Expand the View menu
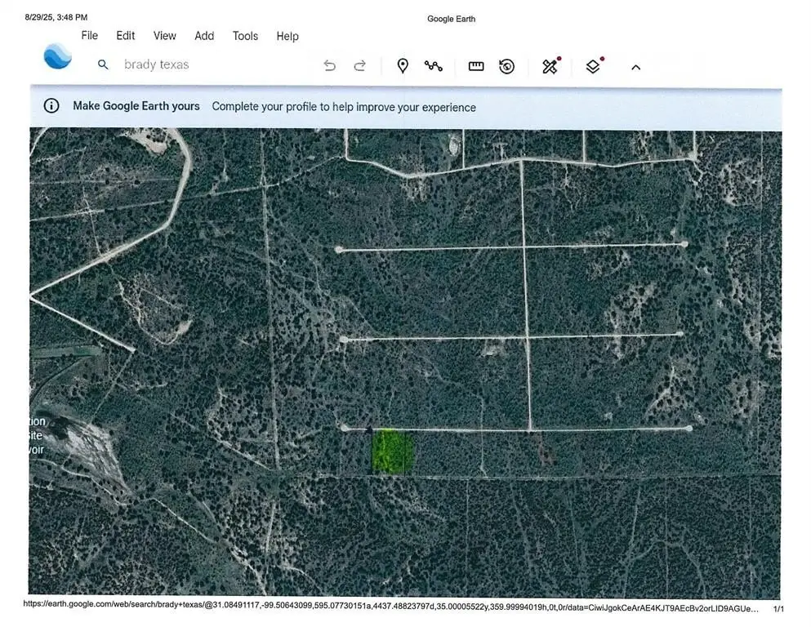Screen dimensions: 811x627 pyautogui.click(x=165, y=36)
